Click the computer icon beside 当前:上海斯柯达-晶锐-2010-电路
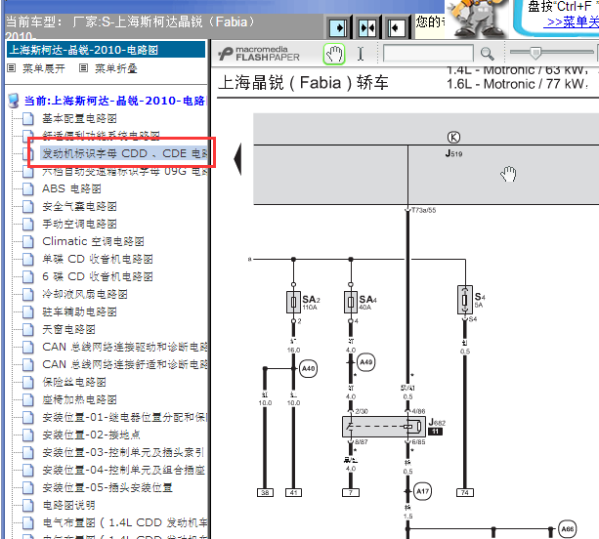 point(14,101)
